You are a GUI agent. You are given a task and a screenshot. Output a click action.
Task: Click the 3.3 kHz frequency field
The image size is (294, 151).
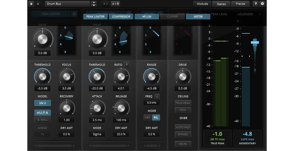click(x=152, y=103)
